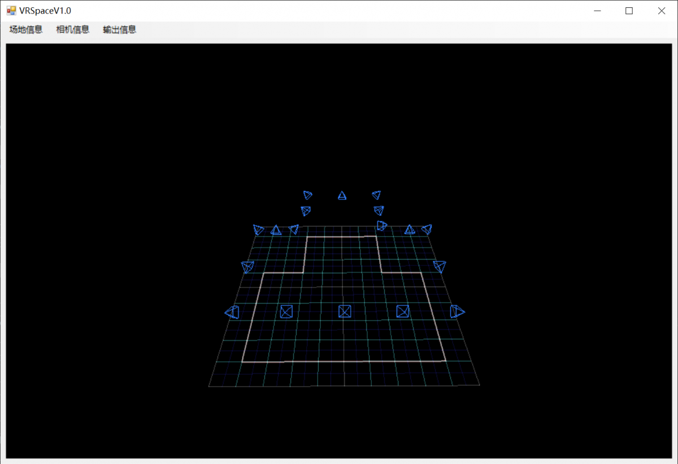This screenshot has height=464, width=678.
Task: Open the 场地信息 menu
Action: click(x=26, y=30)
